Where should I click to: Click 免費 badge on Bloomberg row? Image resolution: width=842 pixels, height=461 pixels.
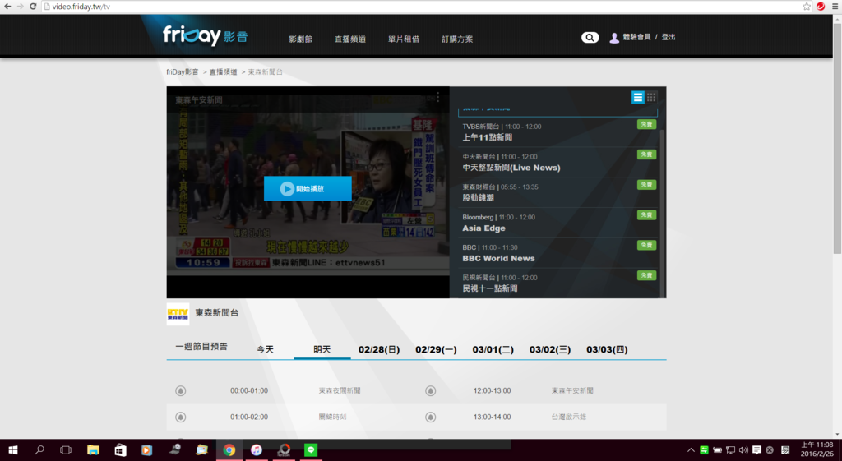[x=646, y=214]
